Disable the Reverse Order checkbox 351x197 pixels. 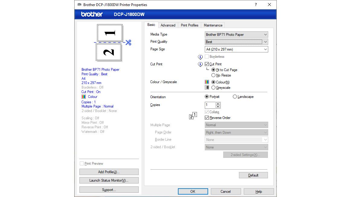207,117
